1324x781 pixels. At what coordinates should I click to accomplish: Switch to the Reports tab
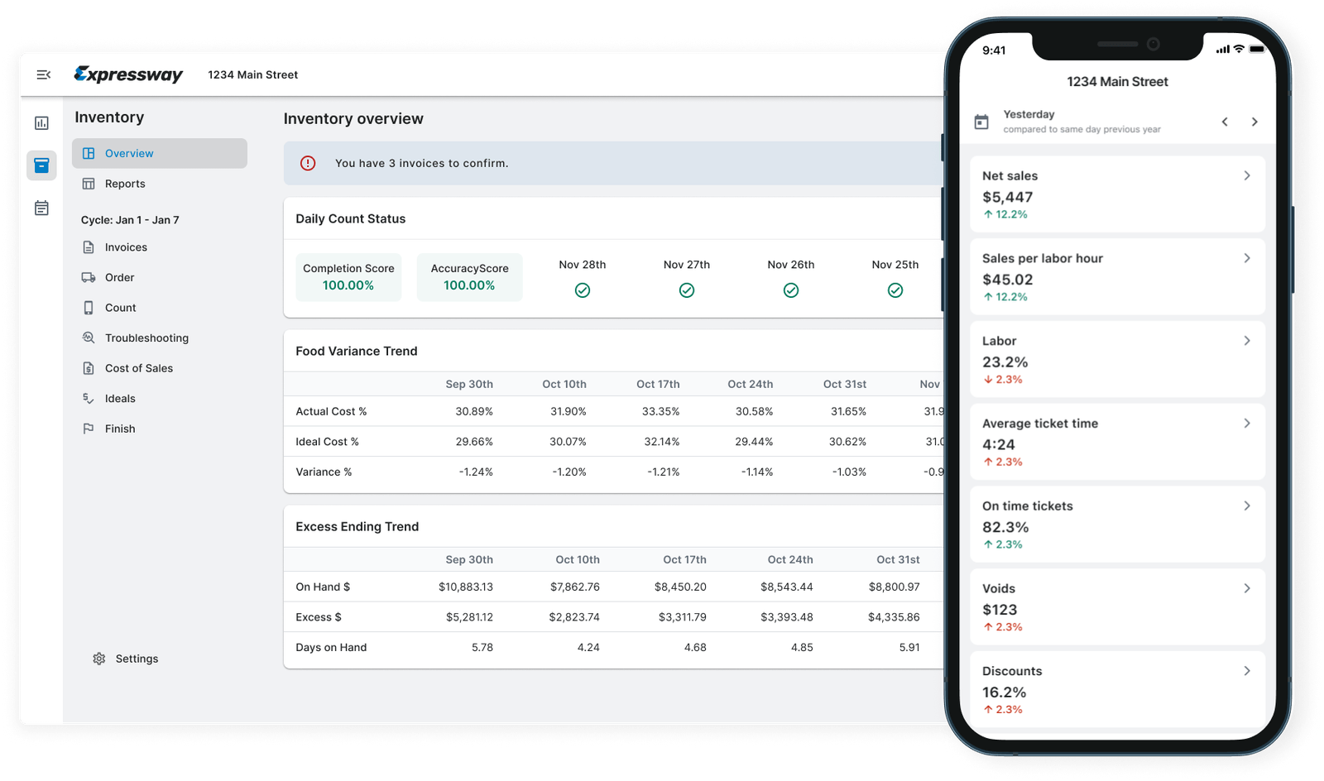pos(126,183)
